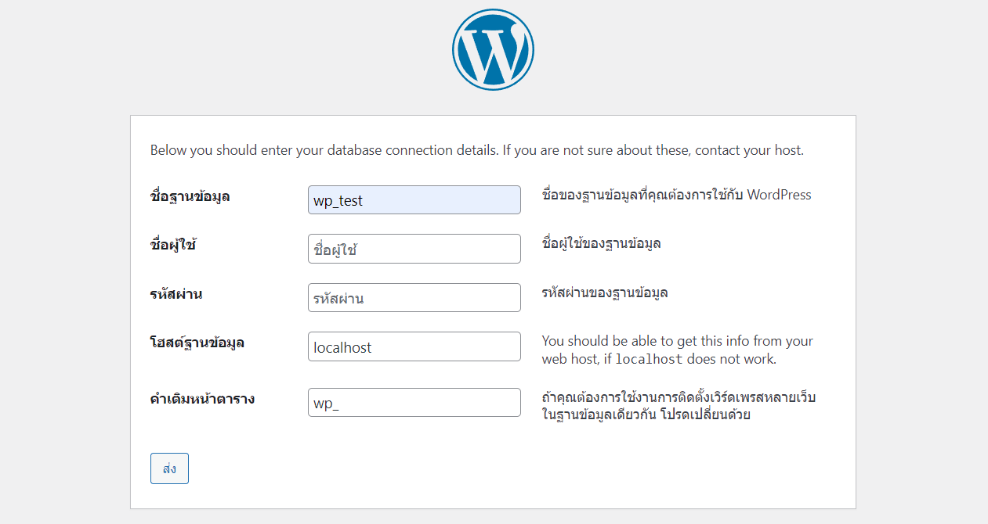Click the ชื่อผู้ใช้ username input field
The width and height of the screenshot is (988, 524).
pos(414,249)
